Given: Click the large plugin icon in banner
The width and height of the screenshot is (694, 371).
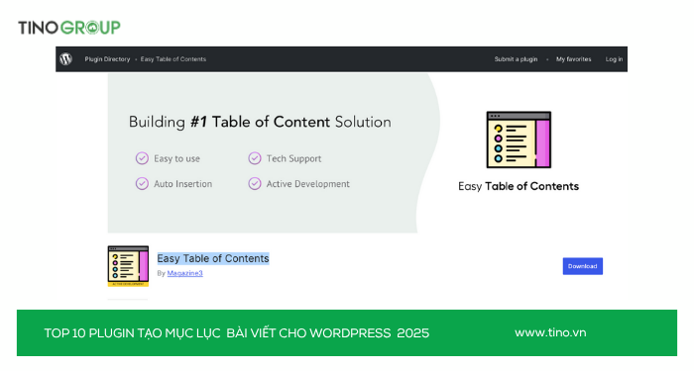Looking at the screenshot, I should click(x=519, y=139).
